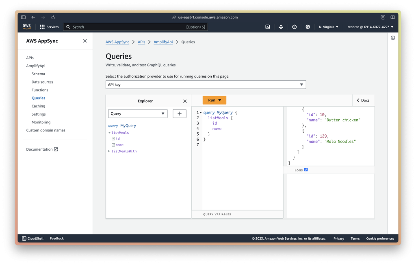
Task: Disable the LOGS checkbox
Action: pos(305,170)
